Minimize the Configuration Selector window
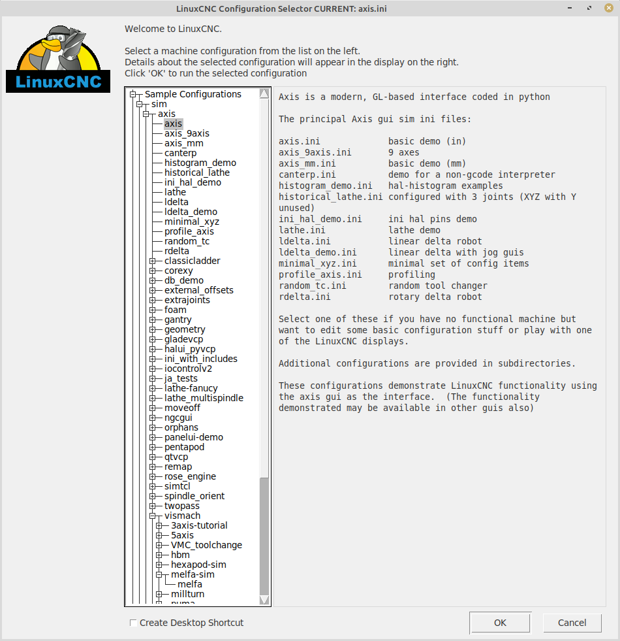This screenshot has width=620, height=641. [570, 8]
